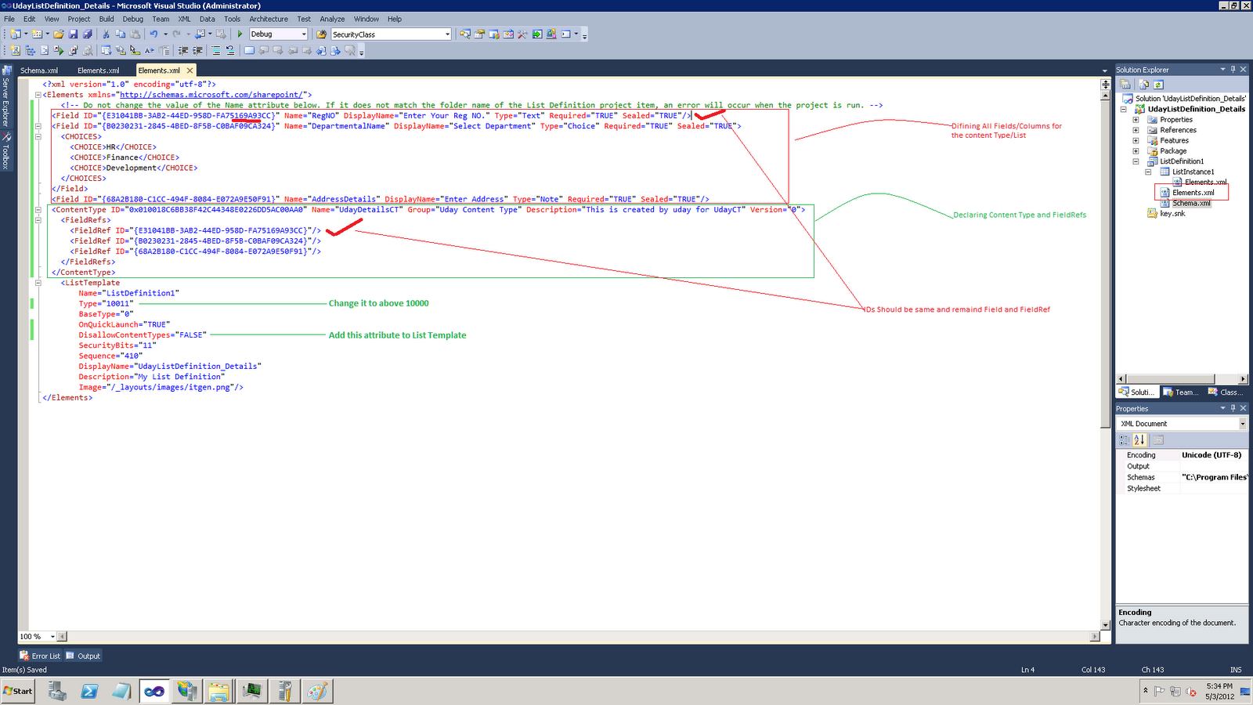Open PowerShell from the taskbar
1253x705 pixels.
(89, 691)
